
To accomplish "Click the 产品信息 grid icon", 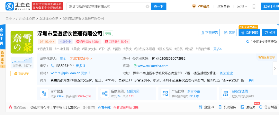I will pos(165,93).
